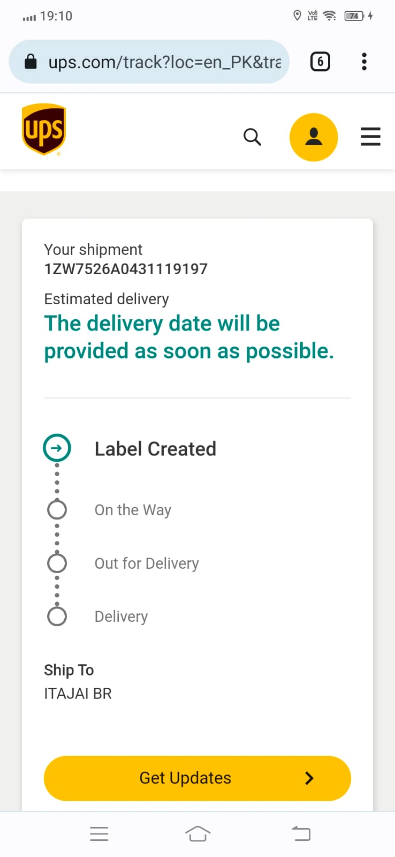Tap the Android back navigation button
The image size is (395, 857).
point(301,834)
